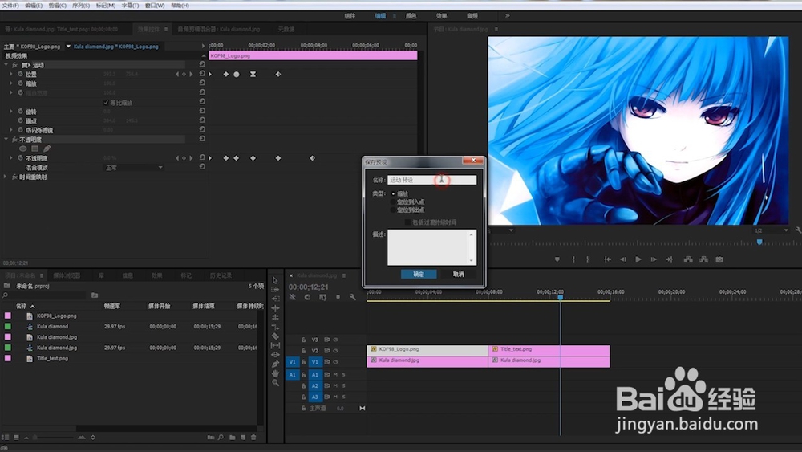Add keyframe diamond for 位置 row
This screenshot has height=452, width=802.
pos(184,74)
